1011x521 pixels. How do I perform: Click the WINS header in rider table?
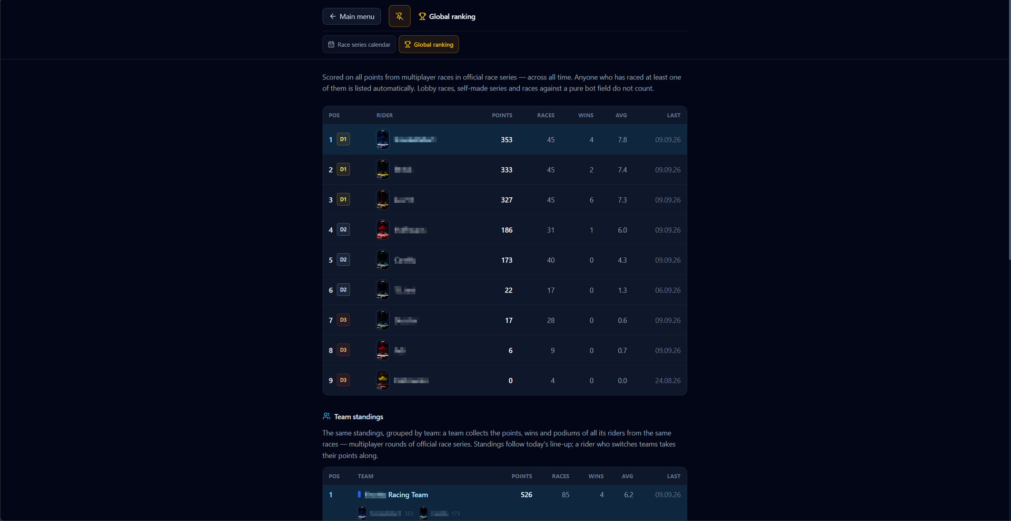(x=586, y=115)
